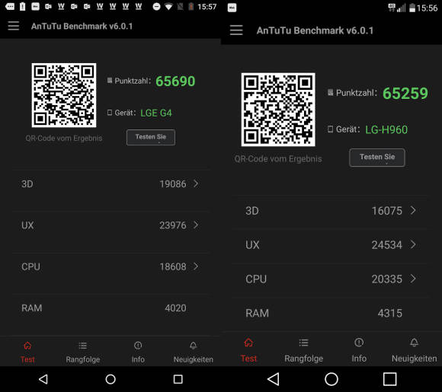Screen dimensions: 442x392
Task: Tap the clock showing 15:56
Action: point(427,8)
